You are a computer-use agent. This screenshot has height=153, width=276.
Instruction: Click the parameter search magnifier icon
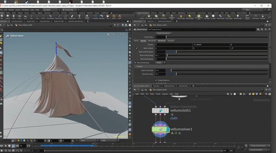(x=262, y=30)
